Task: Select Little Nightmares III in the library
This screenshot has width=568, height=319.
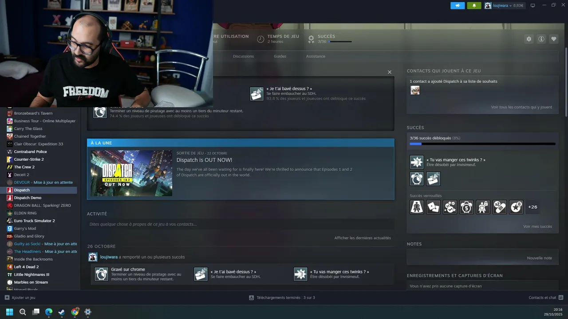Action: 32,275
